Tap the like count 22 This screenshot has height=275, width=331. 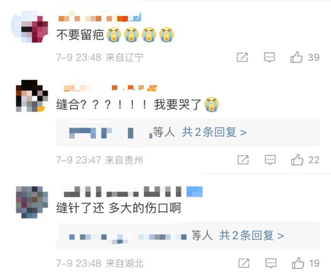(314, 160)
